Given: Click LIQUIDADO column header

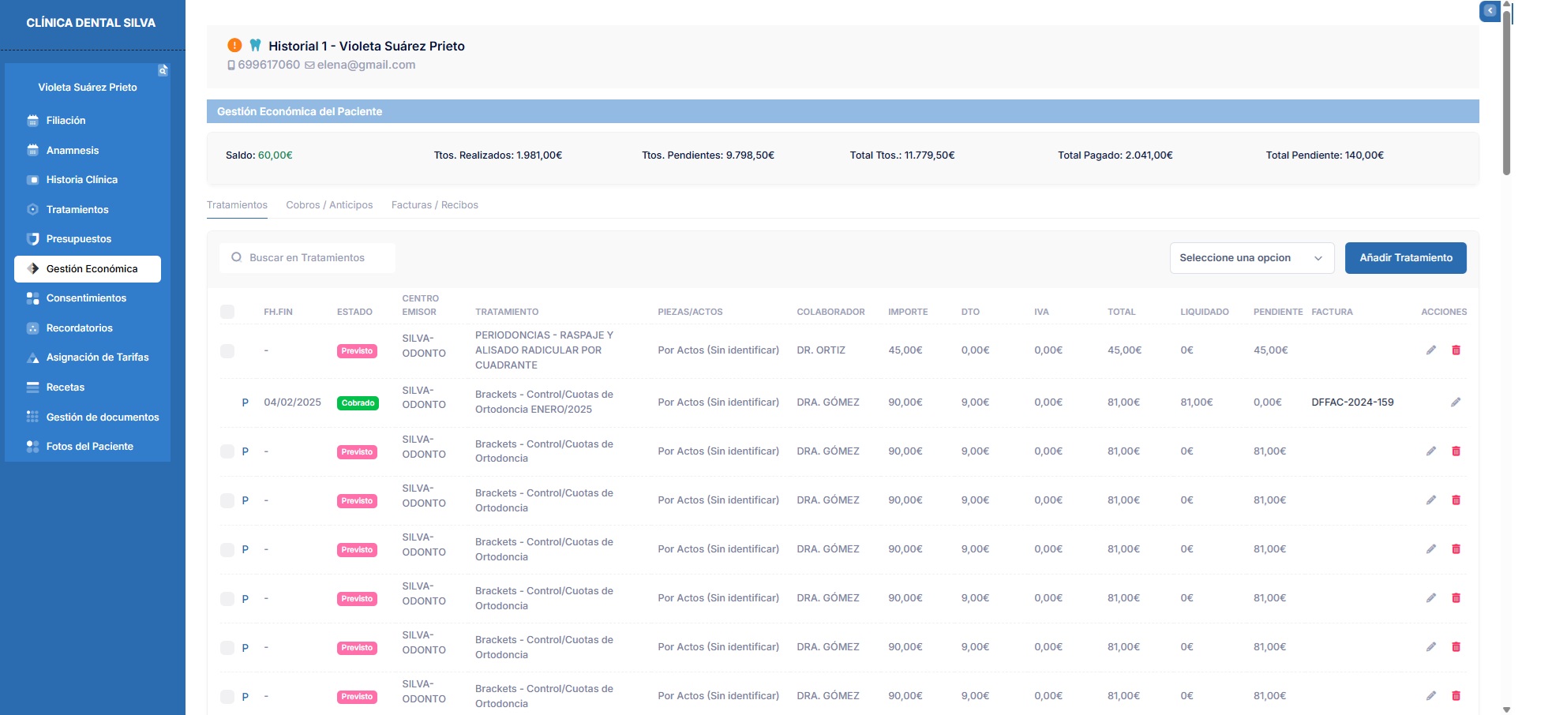Looking at the screenshot, I should 1205,313.
